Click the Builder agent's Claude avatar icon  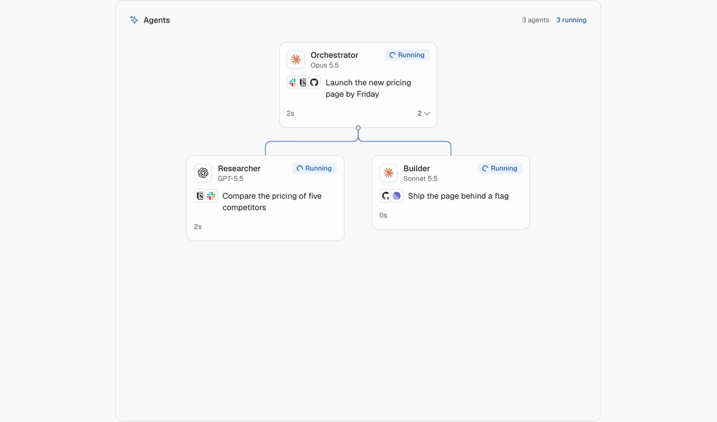pyautogui.click(x=389, y=173)
